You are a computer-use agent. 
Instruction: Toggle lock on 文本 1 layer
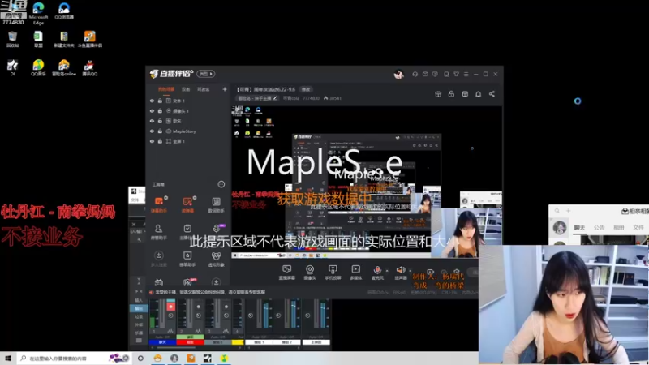point(160,101)
